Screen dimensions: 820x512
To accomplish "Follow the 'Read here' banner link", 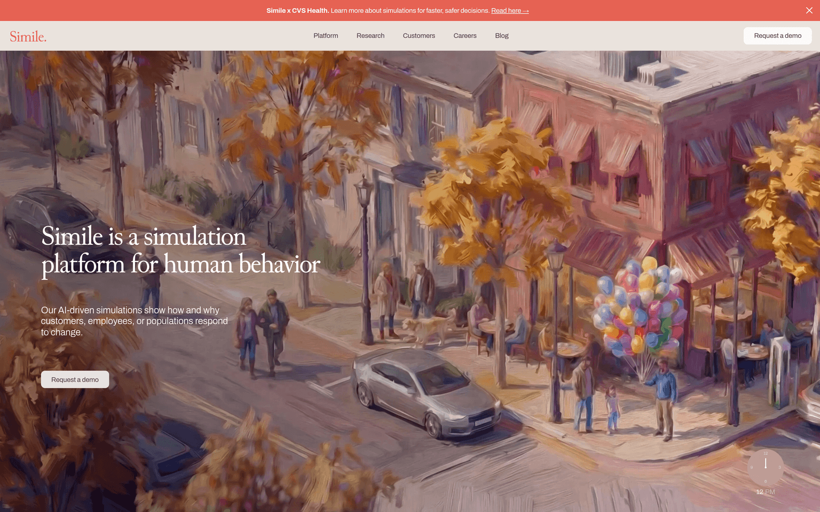I will (x=510, y=11).
